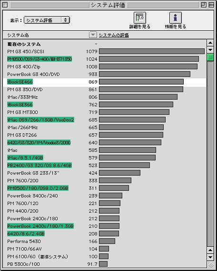Select the 現在のシステム row
The height and width of the screenshot is (271, 217).
coord(105,44)
